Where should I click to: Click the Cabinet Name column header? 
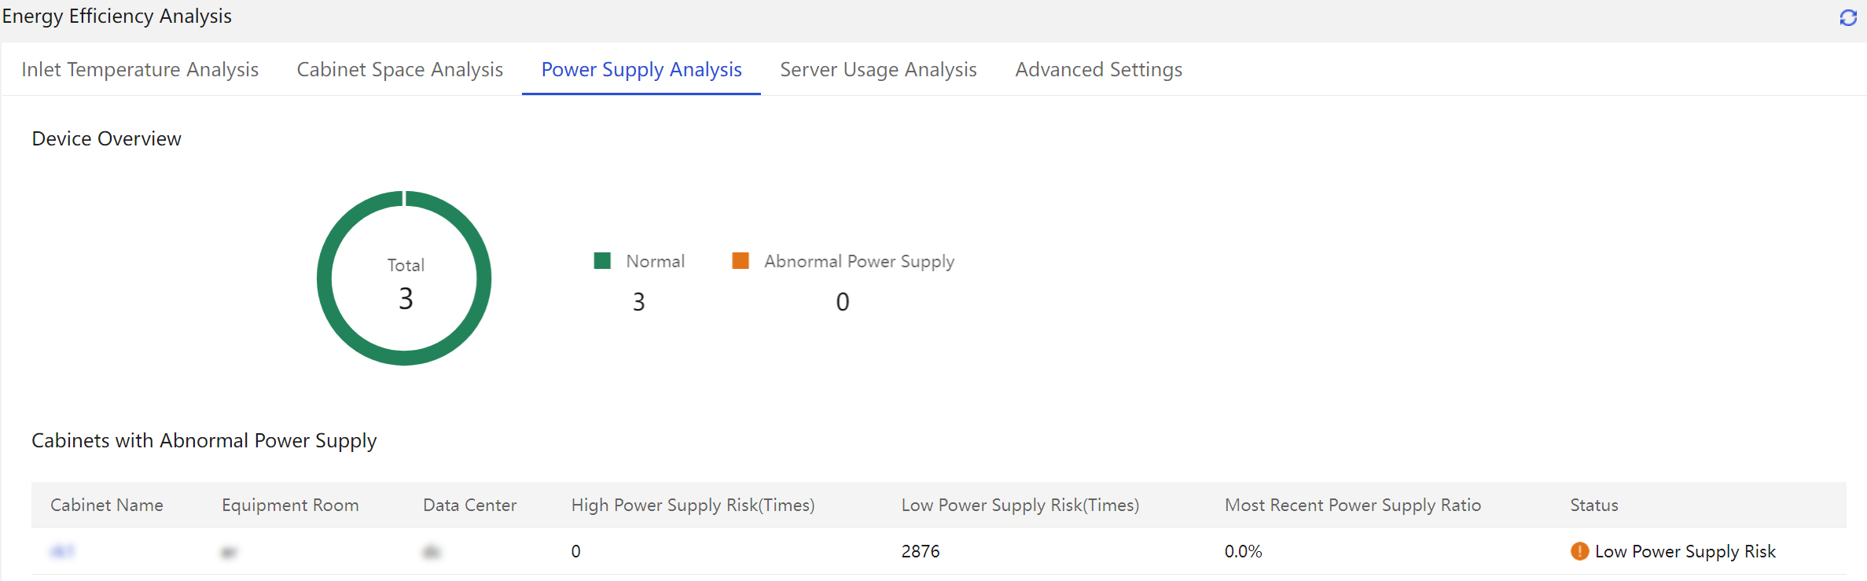[107, 505]
